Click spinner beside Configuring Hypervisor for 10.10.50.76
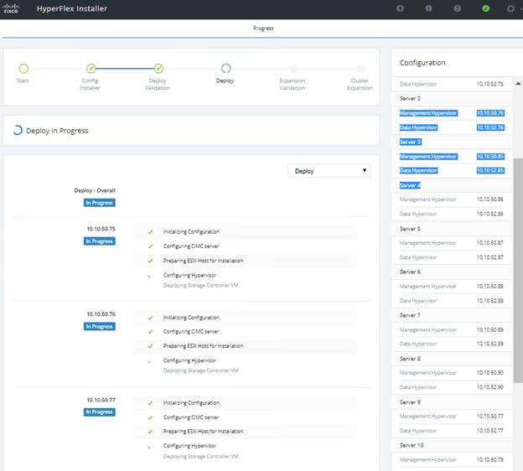The image size is (523, 471). point(149,361)
